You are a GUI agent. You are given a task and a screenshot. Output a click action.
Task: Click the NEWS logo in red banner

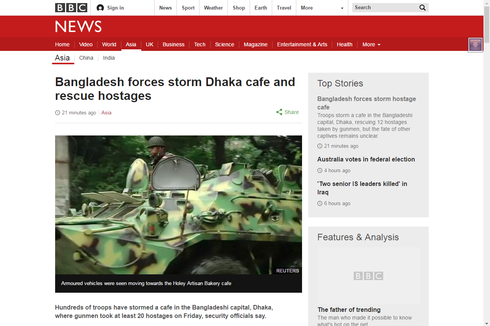[78, 26]
